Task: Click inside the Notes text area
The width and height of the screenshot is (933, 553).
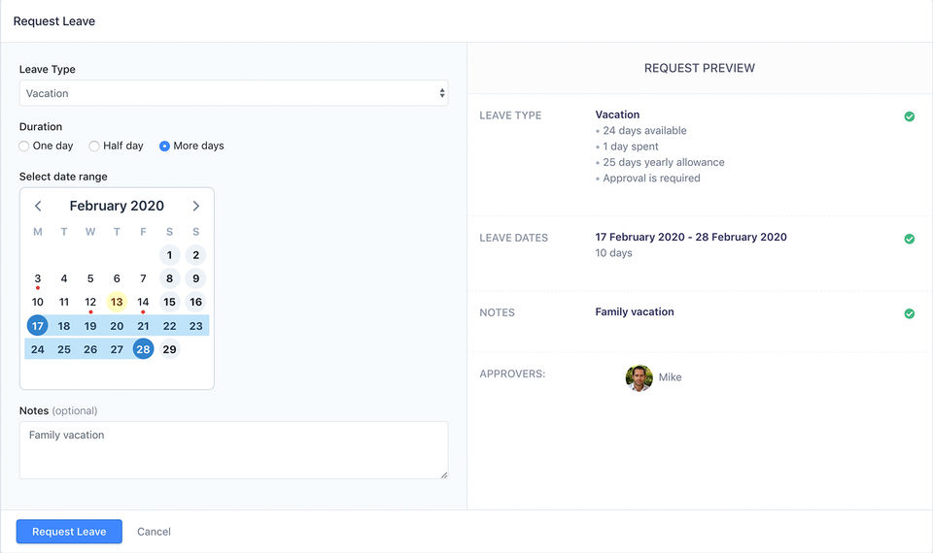Action: pos(233,449)
